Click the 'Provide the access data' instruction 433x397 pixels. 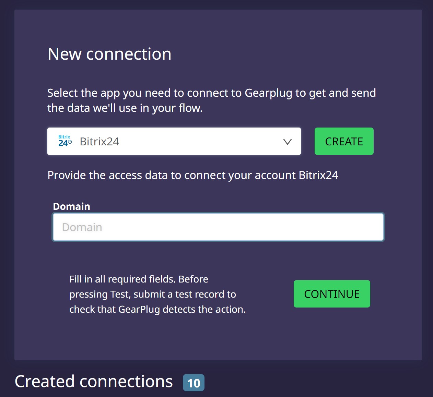click(192, 175)
